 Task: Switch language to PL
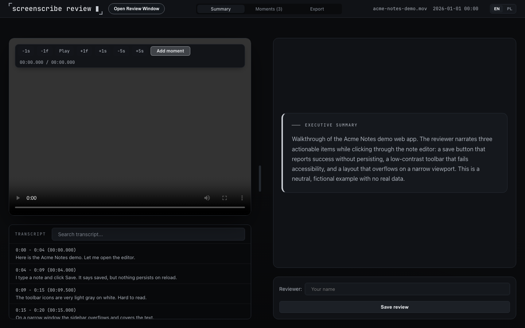(x=509, y=9)
